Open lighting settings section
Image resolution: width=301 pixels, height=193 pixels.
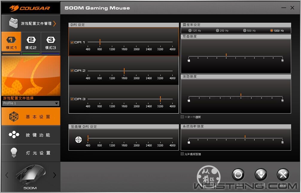[31, 153]
